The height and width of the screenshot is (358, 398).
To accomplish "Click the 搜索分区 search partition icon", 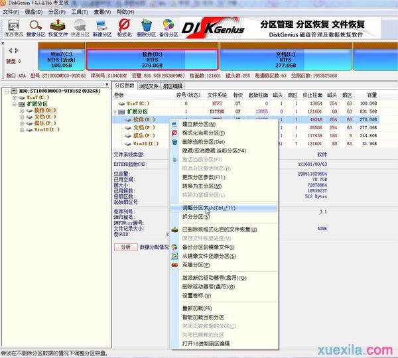I will click(x=36, y=28).
